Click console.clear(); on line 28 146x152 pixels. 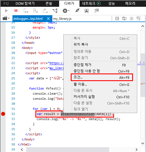48,94
